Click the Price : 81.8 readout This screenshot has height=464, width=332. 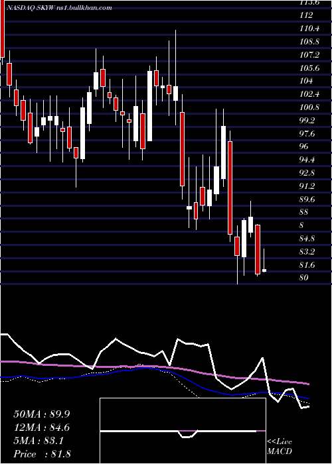42,454
